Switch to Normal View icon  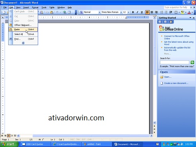click(2, 136)
